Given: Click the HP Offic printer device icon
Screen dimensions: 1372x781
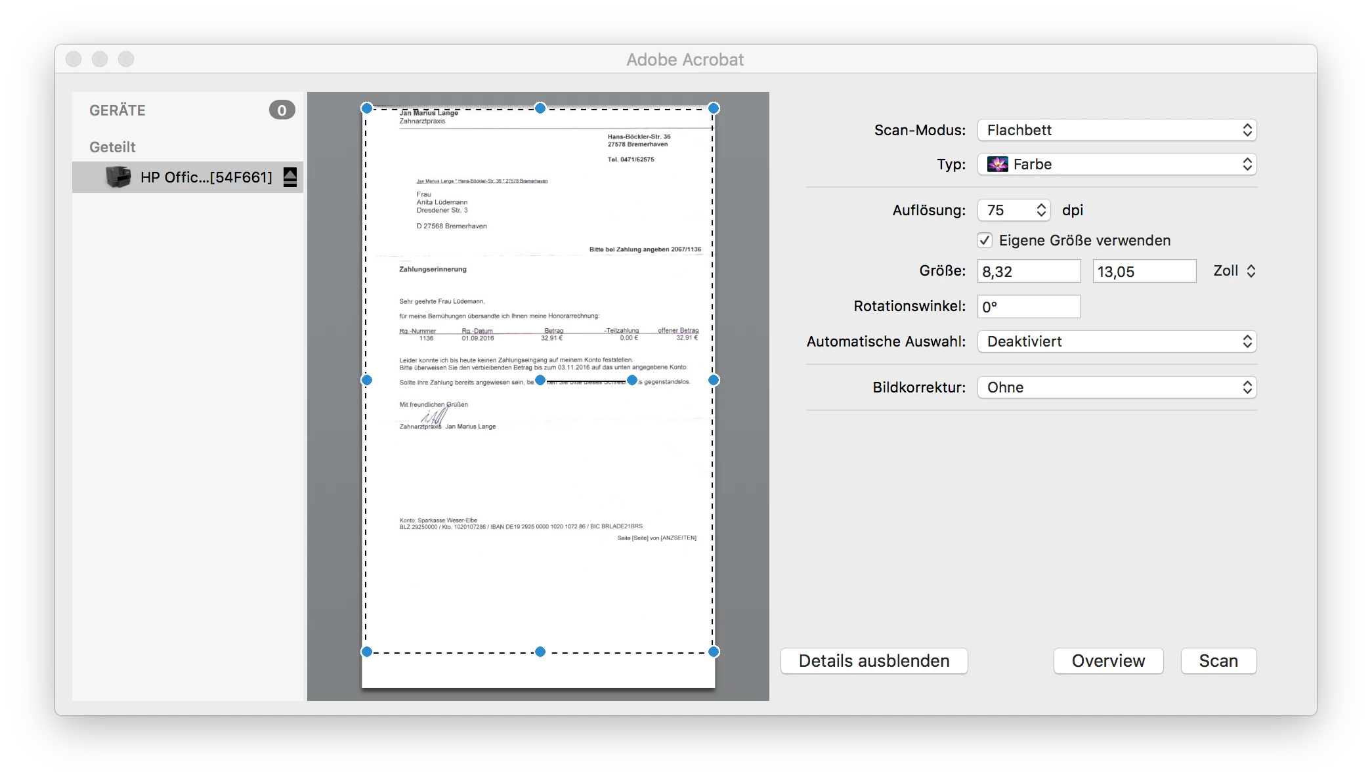Looking at the screenshot, I should [118, 177].
